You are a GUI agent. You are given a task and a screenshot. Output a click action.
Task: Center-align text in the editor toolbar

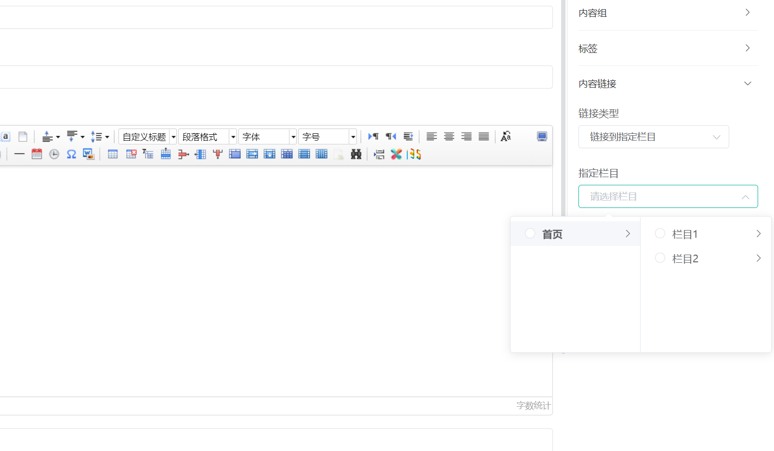pyautogui.click(x=449, y=137)
